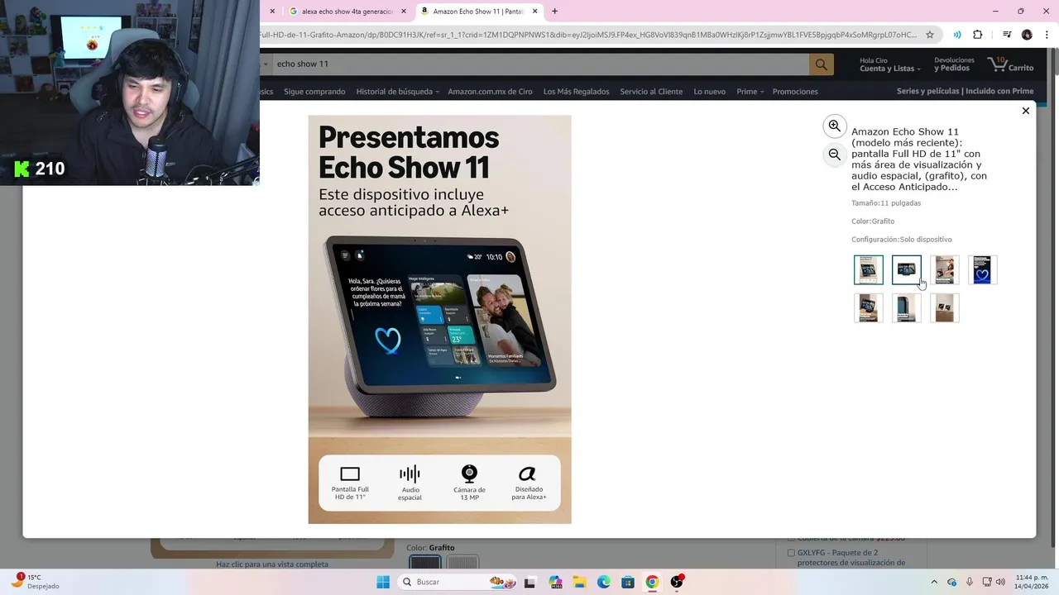
Task: Show hidden system tray icons
Action: (934, 582)
